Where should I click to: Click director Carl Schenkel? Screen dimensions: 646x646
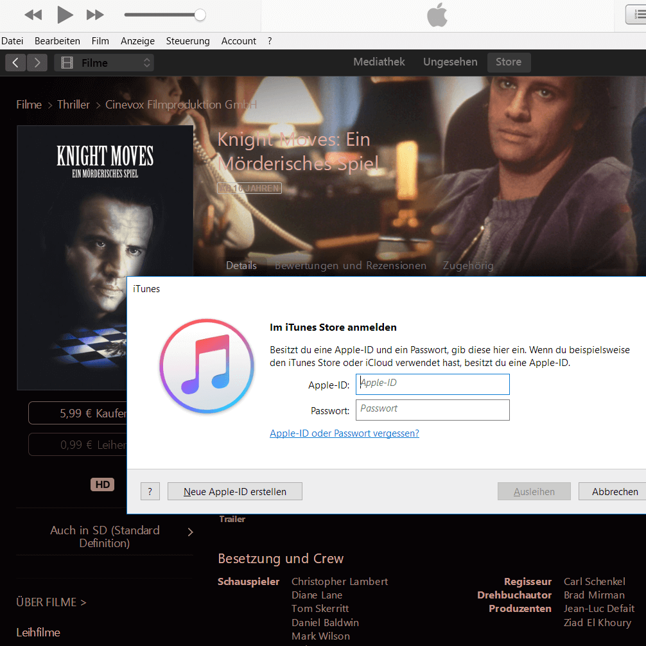click(595, 582)
